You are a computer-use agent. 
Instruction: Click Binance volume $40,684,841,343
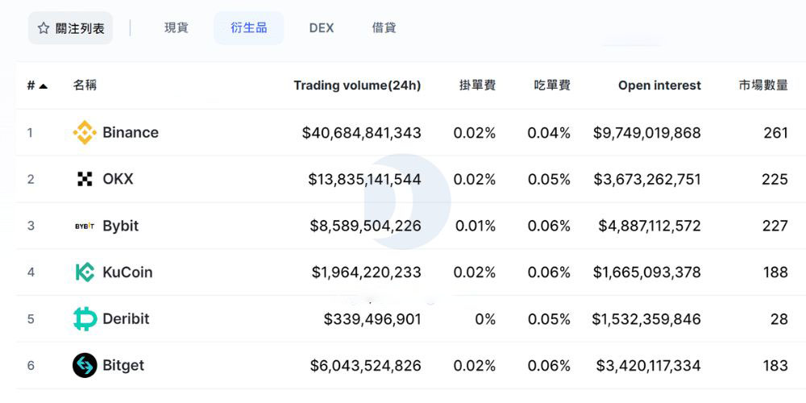pos(361,133)
